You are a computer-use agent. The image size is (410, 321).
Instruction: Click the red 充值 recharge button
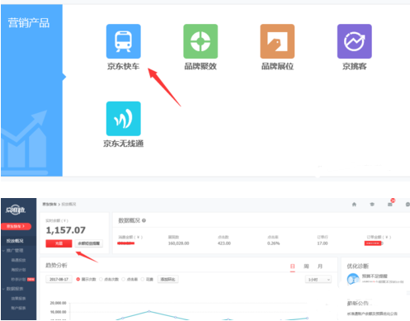(59, 243)
